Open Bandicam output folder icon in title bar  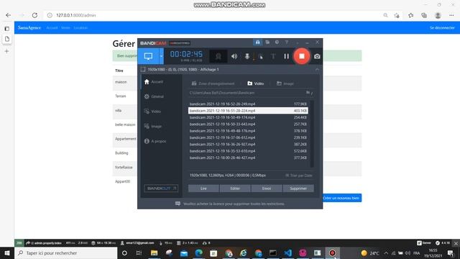coord(267,42)
